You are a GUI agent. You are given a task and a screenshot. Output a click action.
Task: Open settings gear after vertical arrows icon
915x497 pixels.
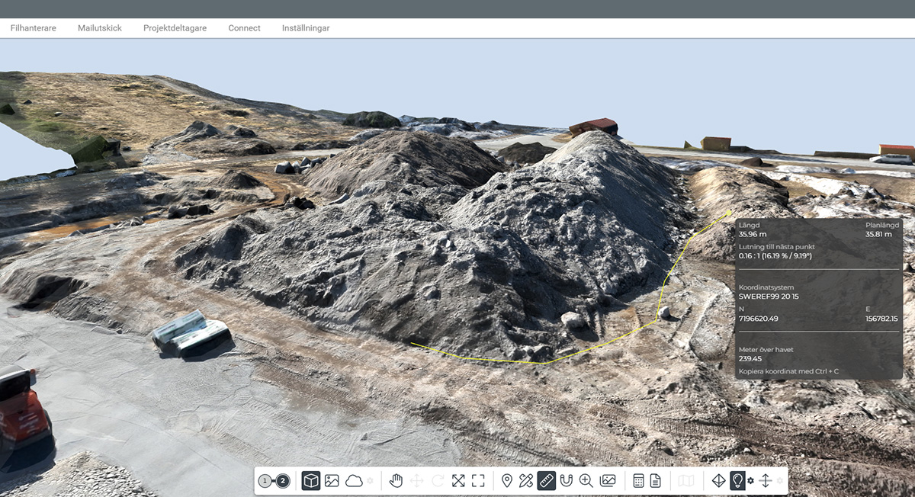(779, 481)
